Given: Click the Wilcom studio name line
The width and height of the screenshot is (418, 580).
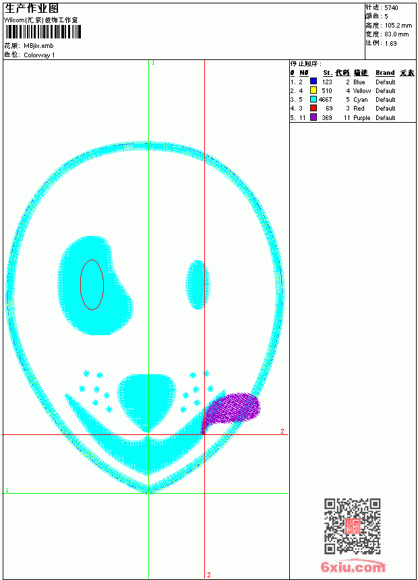Looking at the screenshot, I should 40,20.
